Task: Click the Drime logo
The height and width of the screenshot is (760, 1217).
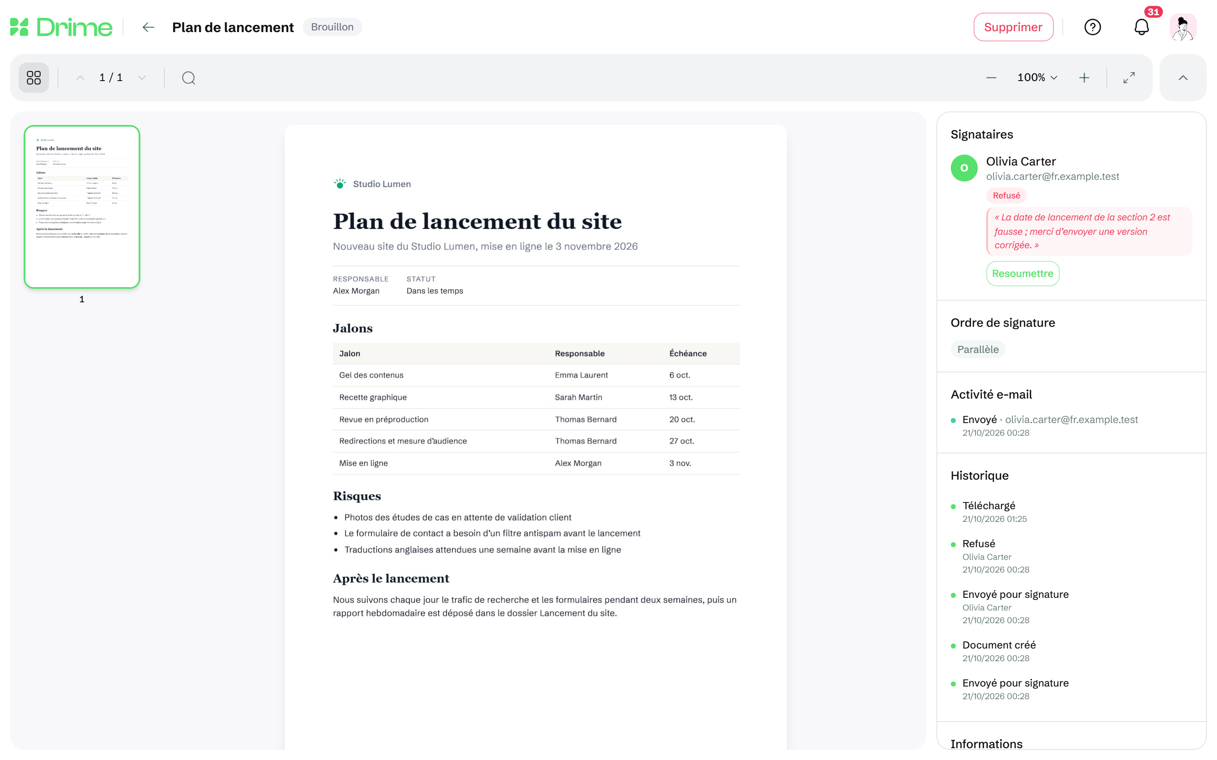Action: (61, 27)
